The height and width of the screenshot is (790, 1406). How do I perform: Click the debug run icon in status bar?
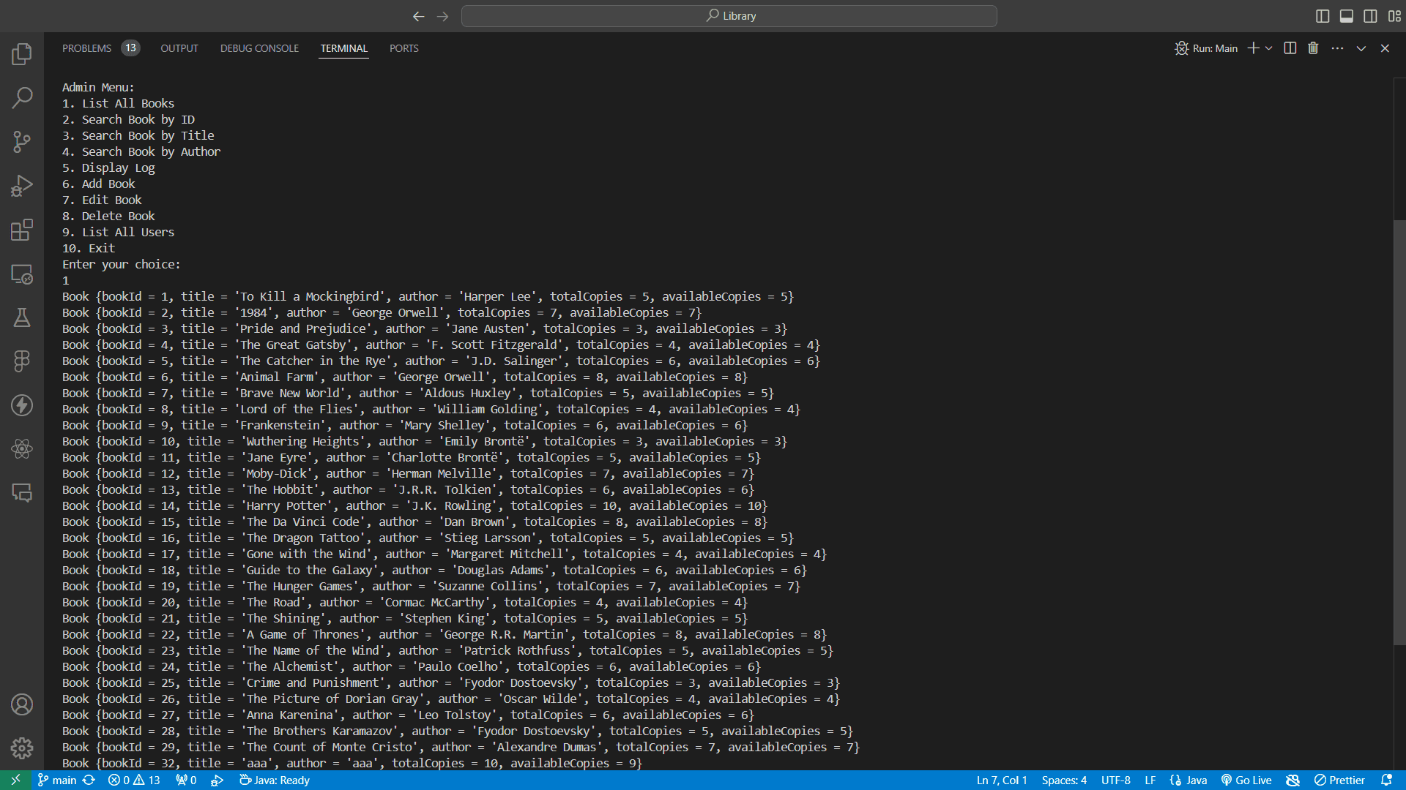click(217, 780)
